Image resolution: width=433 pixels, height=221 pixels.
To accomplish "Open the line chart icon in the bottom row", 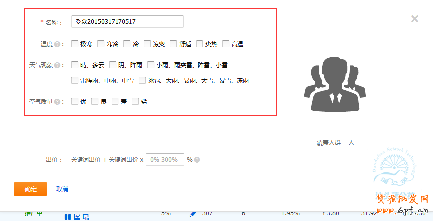I will point(77,216).
